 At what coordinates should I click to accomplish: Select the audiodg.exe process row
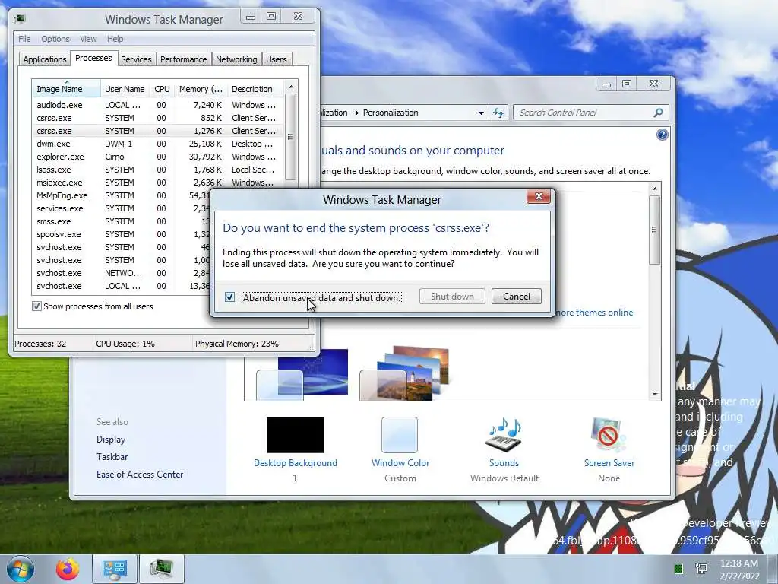pos(159,105)
